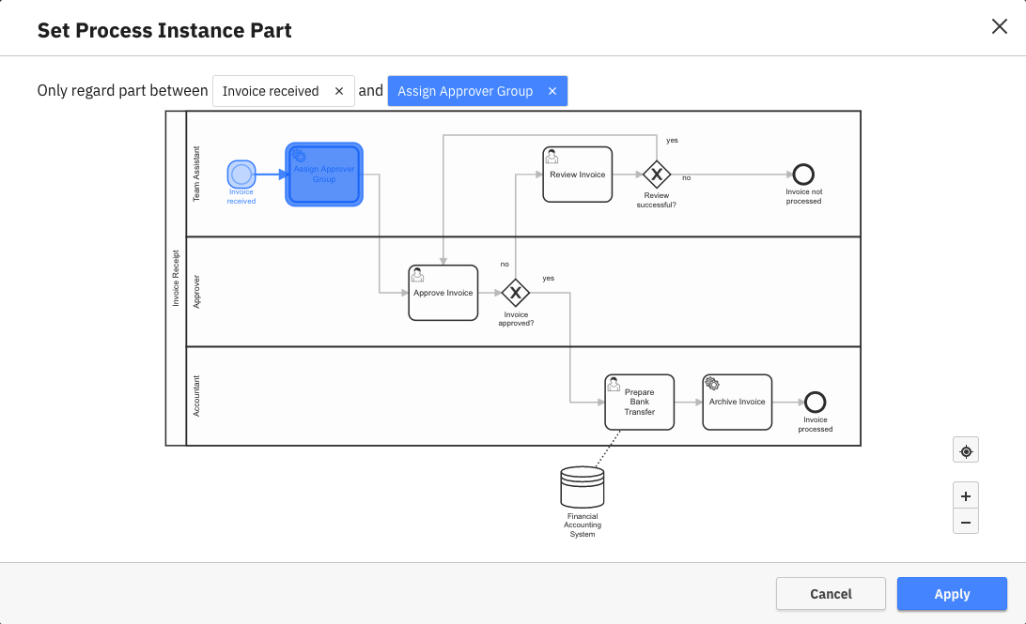Click the Invoice not processed end event
Screen dimensions: 1026x624
803,175
